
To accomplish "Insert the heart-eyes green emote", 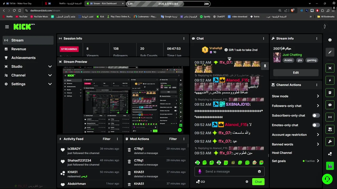I will [261, 163].
